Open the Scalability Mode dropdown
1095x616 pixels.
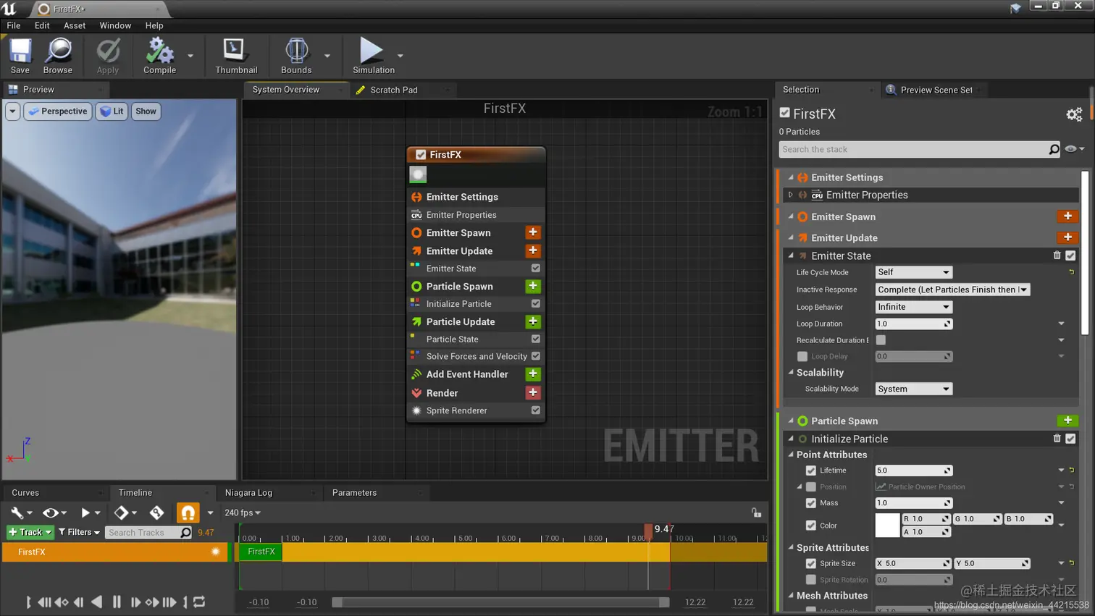pos(913,389)
